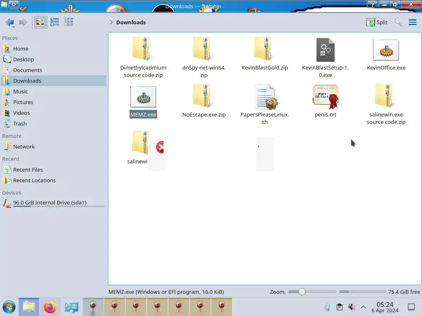The width and height of the screenshot is (422, 316).
Task: Select the partially hidden salinewi archive icon
Action: (141, 142)
